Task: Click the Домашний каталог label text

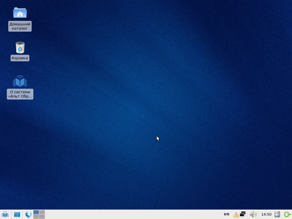Action: pyautogui.click(x=20, y=26)
